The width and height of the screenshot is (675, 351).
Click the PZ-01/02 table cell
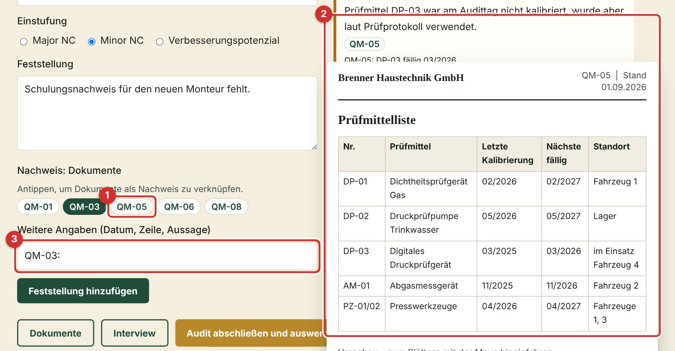(362, 313)
